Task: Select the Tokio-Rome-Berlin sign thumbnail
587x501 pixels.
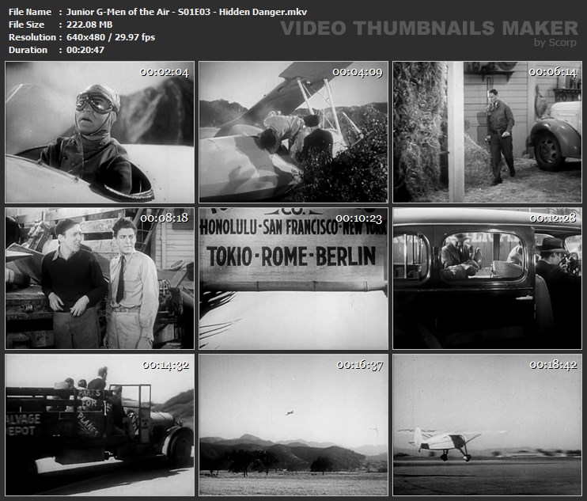Action: tap(293, 279)
